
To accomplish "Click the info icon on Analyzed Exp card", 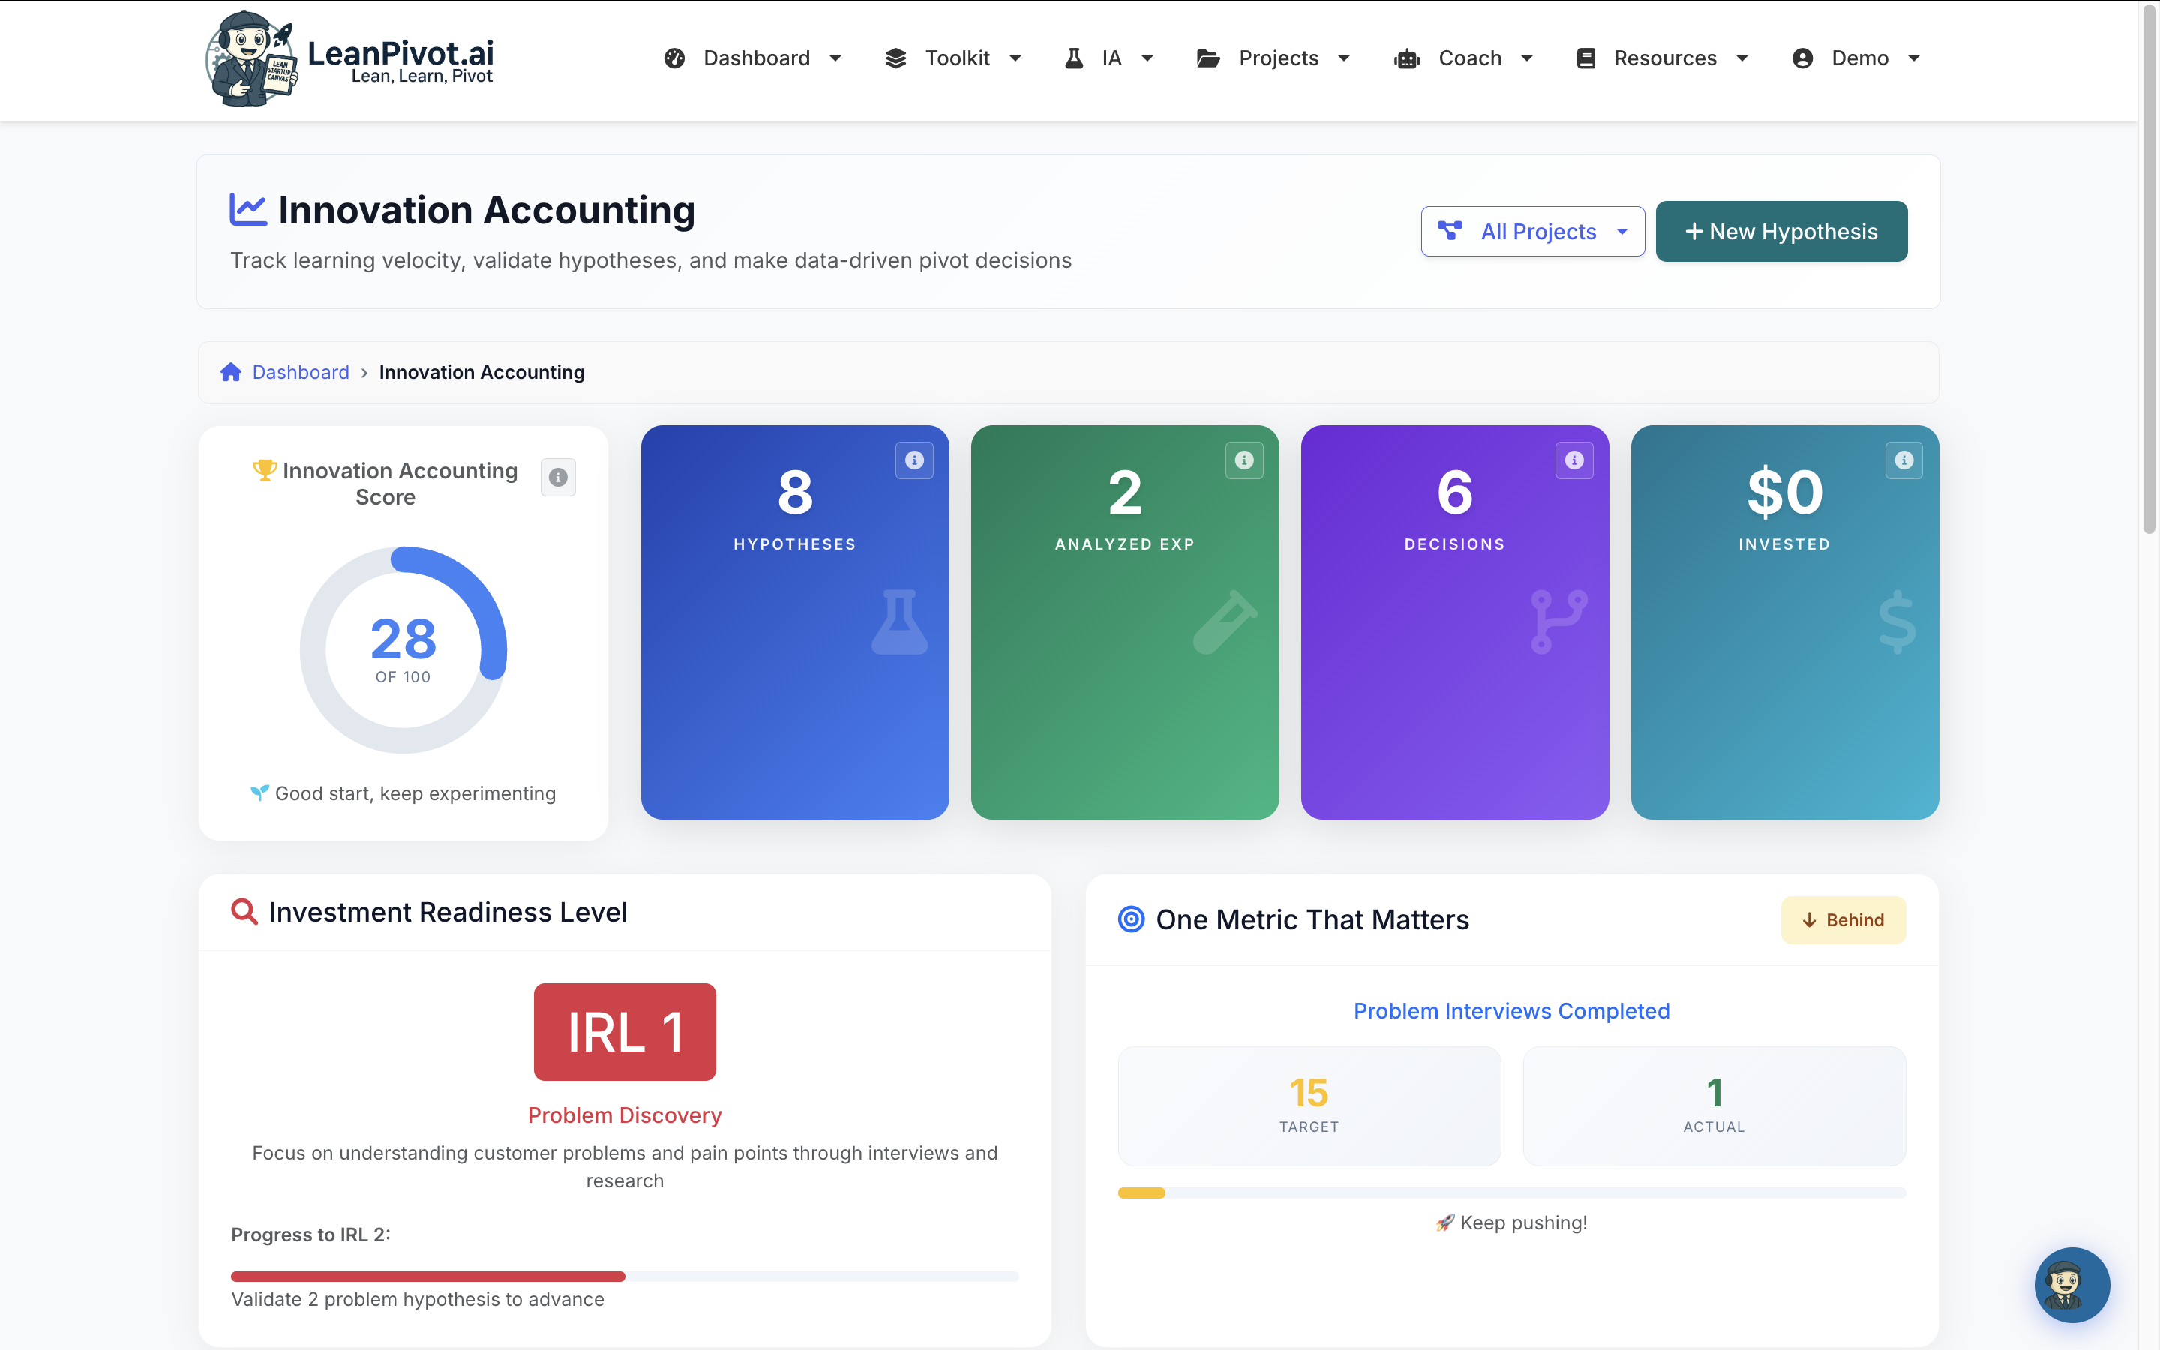I will coord(1243,460).
